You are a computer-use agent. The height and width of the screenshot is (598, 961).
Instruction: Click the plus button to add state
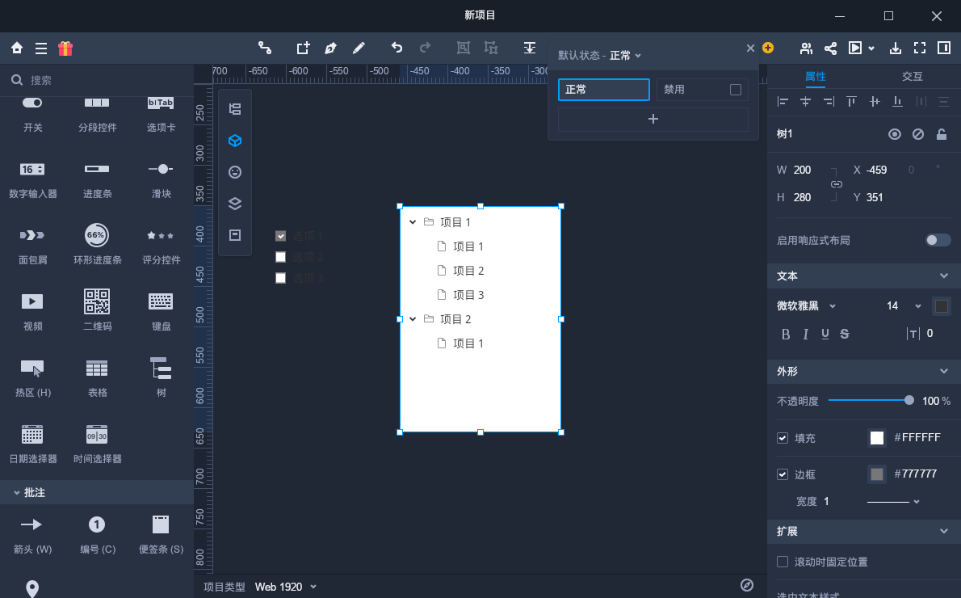(x=653, y=120)
